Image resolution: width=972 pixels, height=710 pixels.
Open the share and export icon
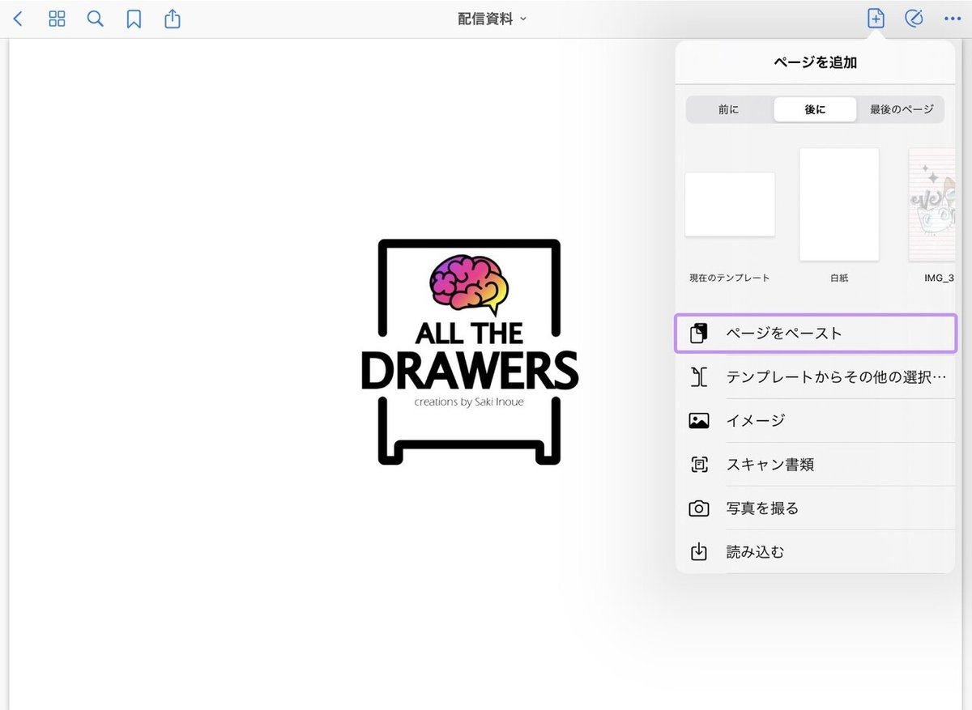coord(173,19)
